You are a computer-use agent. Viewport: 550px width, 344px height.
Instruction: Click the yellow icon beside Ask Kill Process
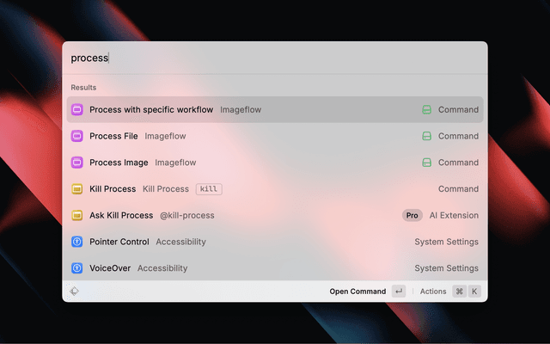[x=76, y=215]
